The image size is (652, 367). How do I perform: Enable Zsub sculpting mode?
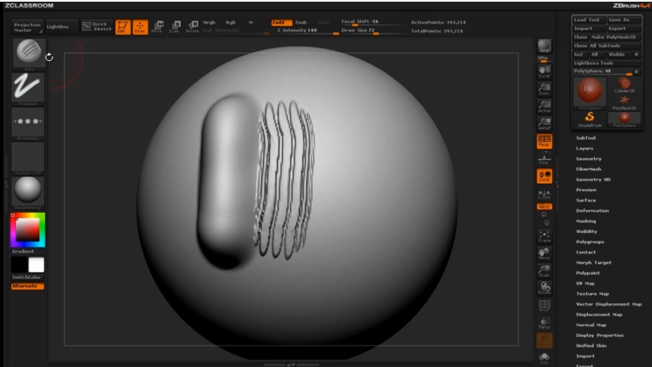301,23
